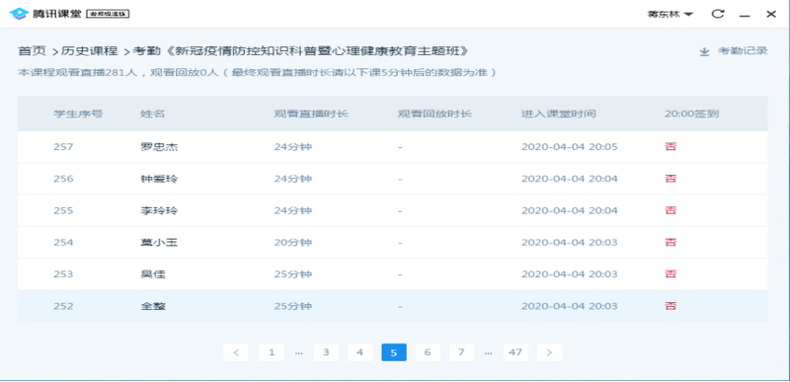Minimize the Tencent Classroom window

tap(745, 15)
